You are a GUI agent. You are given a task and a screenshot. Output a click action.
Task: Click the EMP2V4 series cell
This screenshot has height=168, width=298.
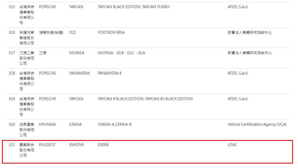point(76,145)
